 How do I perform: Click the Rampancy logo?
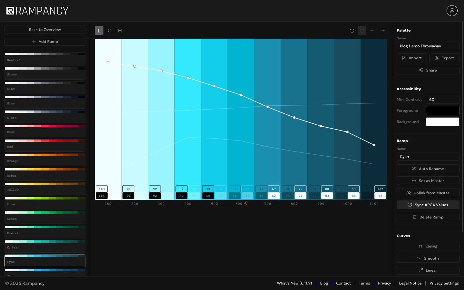[37, 11]
